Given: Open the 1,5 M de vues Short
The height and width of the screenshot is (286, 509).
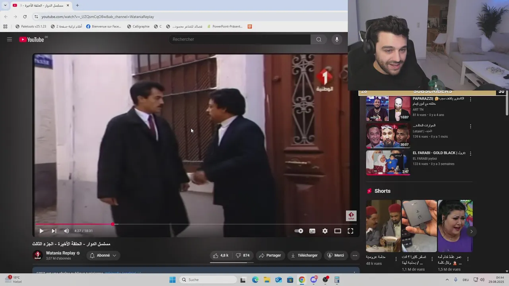Looking at the screenshot, I should 455,226.
